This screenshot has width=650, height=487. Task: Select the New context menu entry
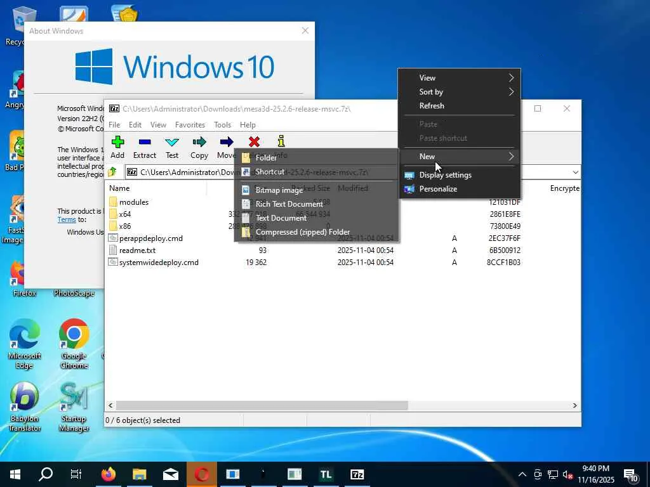[460, 156]
